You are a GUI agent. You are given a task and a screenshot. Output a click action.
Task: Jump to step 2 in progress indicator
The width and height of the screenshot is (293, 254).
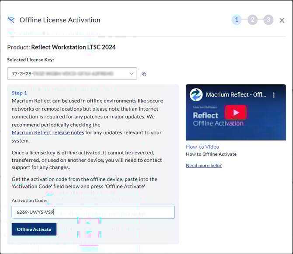click(252, 20)
